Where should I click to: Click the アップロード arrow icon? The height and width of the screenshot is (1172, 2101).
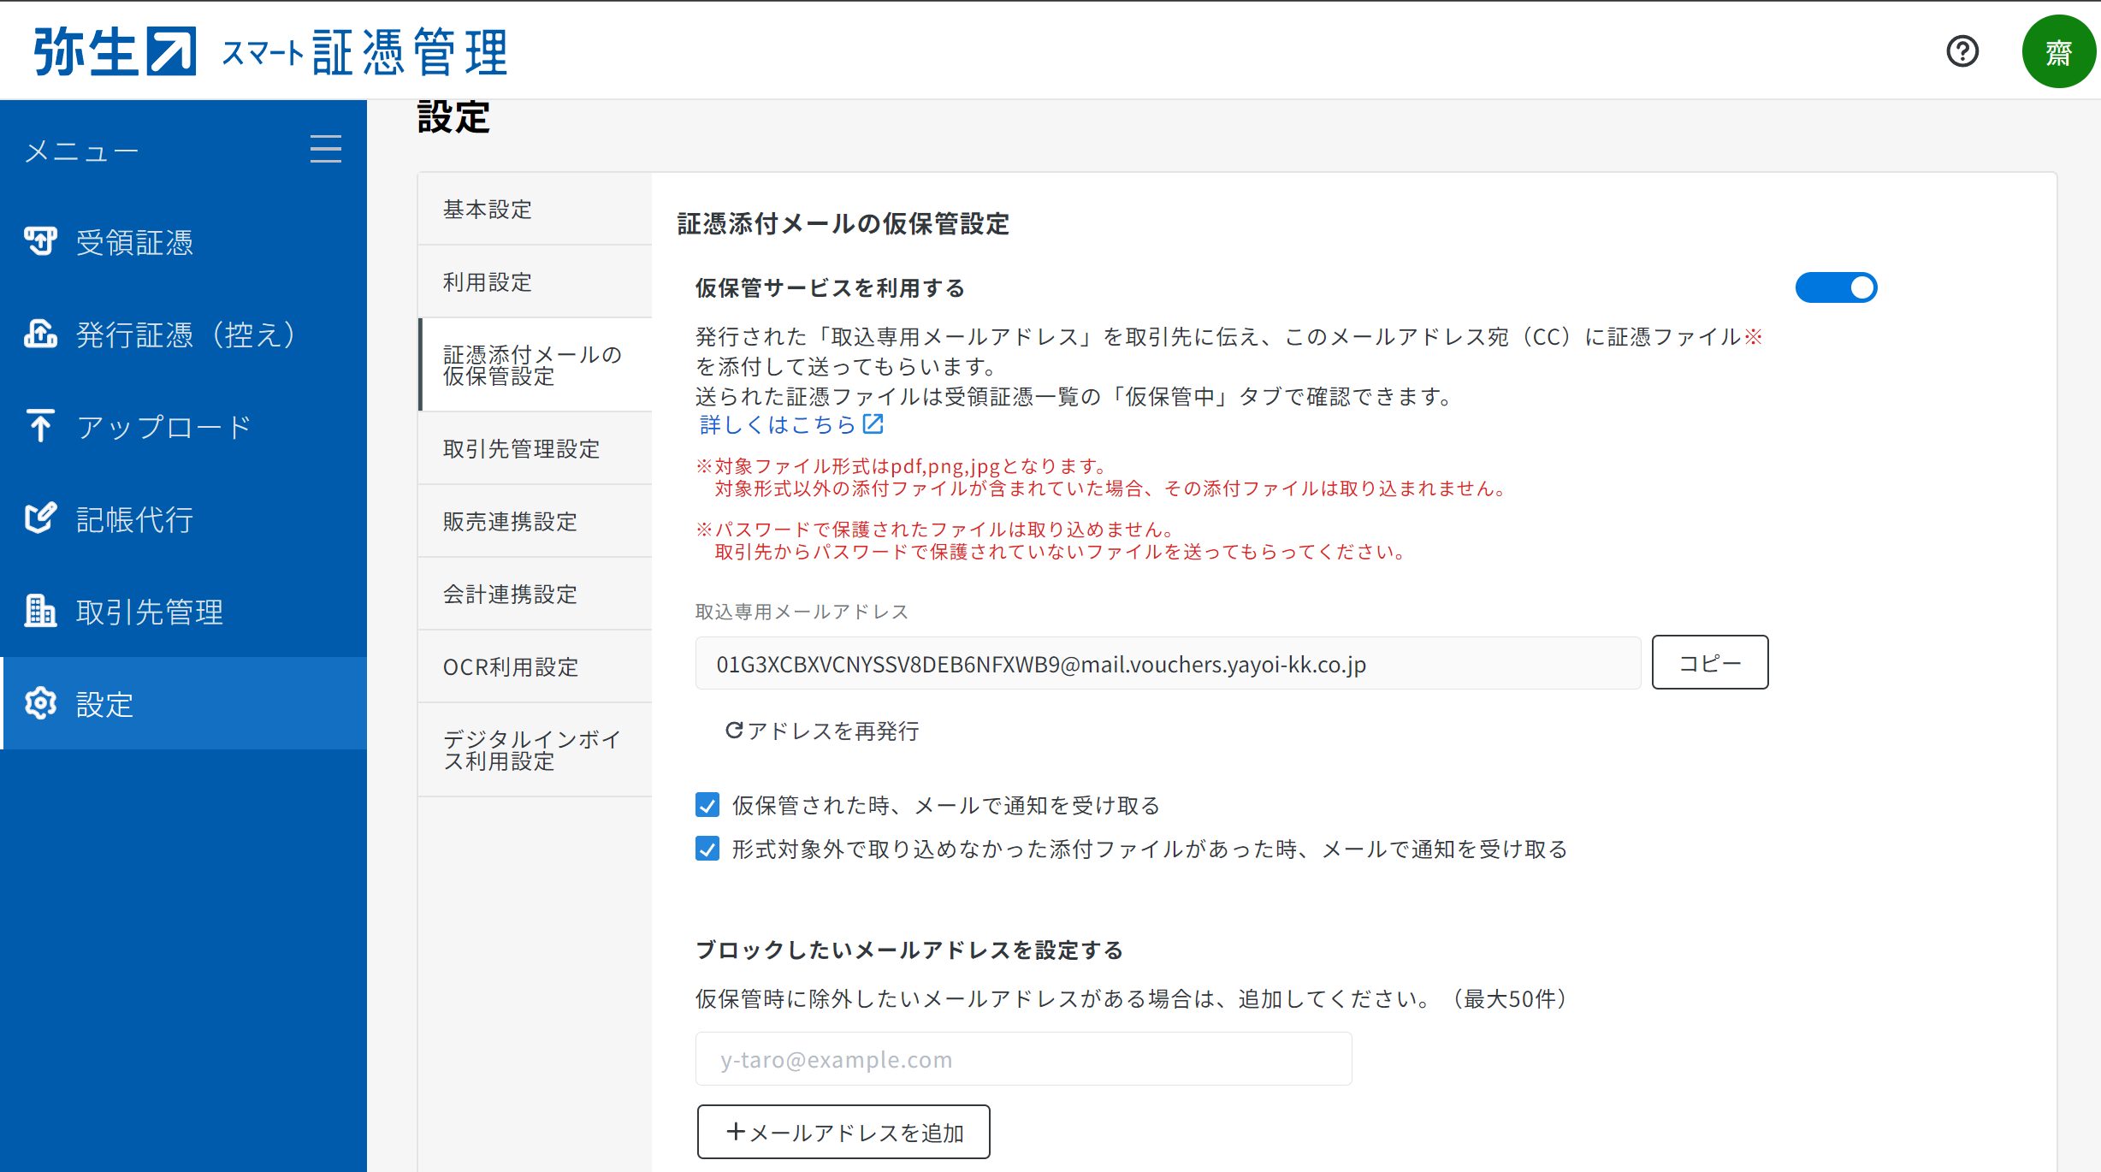tap(40, 426)
